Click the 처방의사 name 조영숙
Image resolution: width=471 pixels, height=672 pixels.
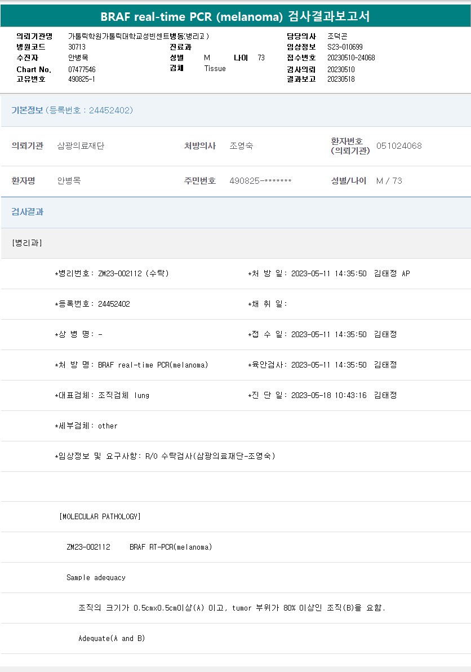point(241,146)
